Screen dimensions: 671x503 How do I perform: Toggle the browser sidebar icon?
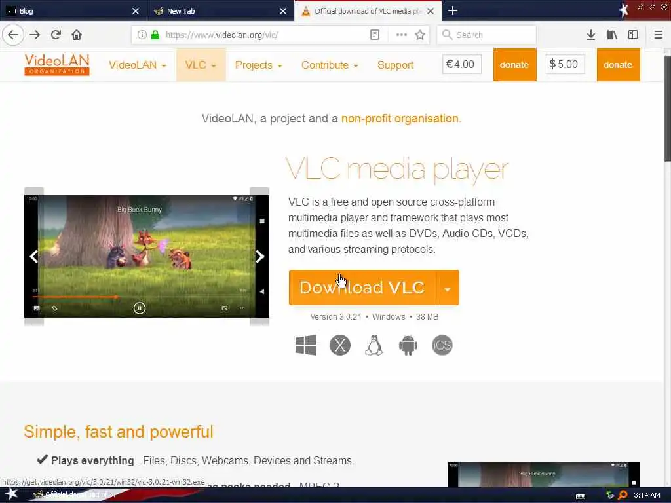(x=633, y=35)
